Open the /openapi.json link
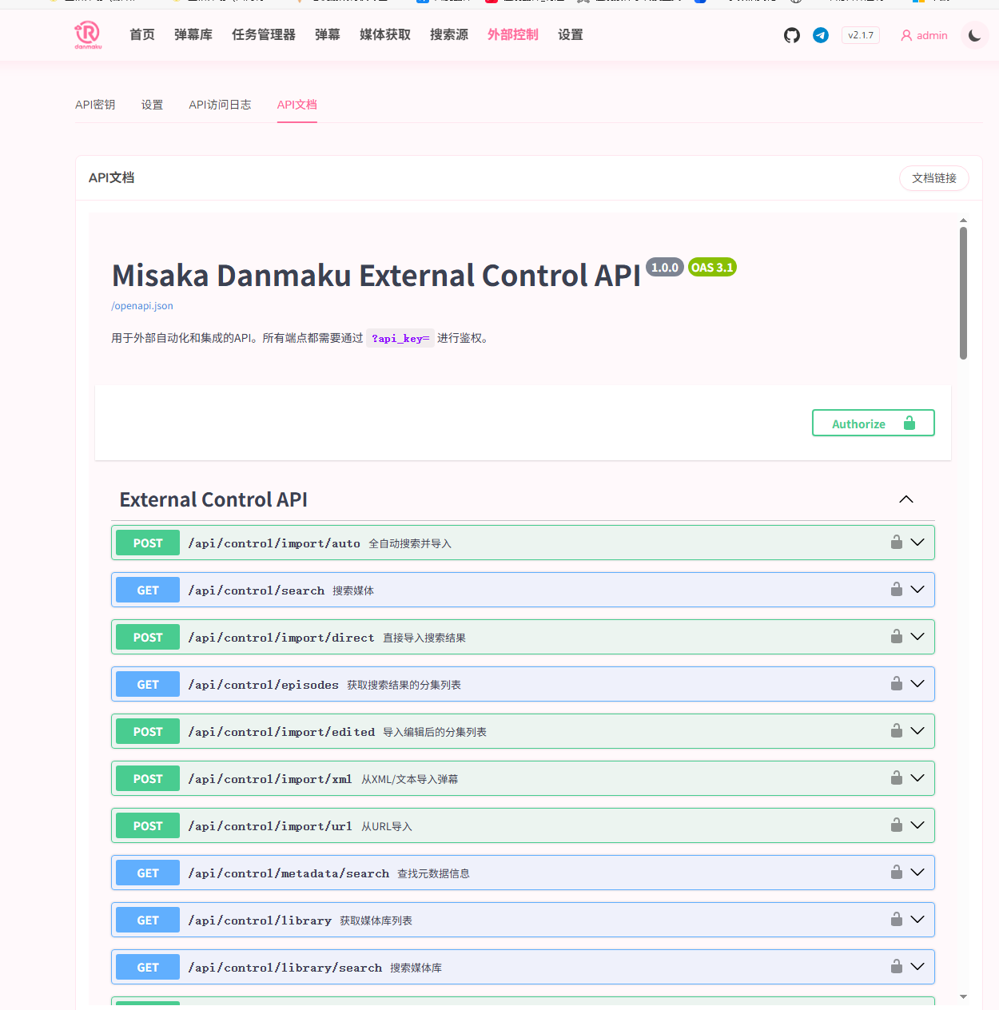 [x=141, y=305]
